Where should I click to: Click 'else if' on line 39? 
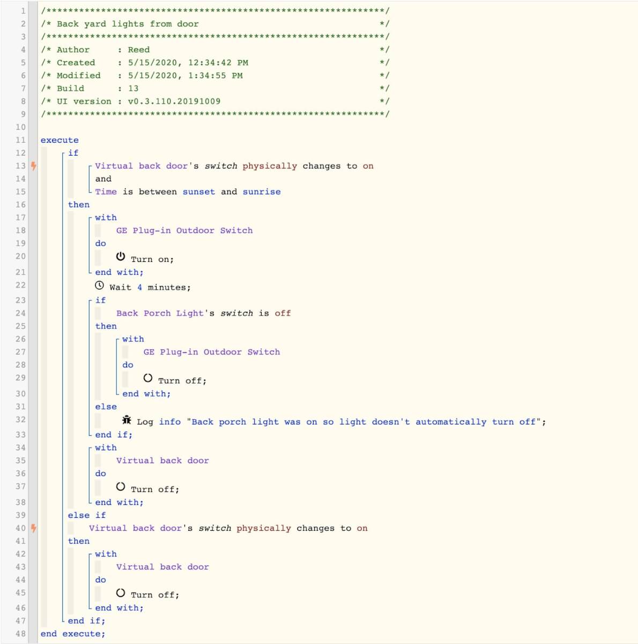click(x=87, y=515)
